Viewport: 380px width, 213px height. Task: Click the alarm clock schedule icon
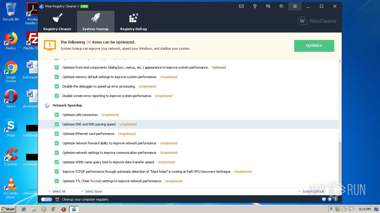pyautogui.click(x=57, y=199)
